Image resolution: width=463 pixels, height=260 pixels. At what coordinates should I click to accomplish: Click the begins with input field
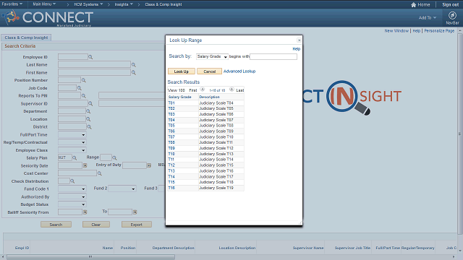pos(273,56)
